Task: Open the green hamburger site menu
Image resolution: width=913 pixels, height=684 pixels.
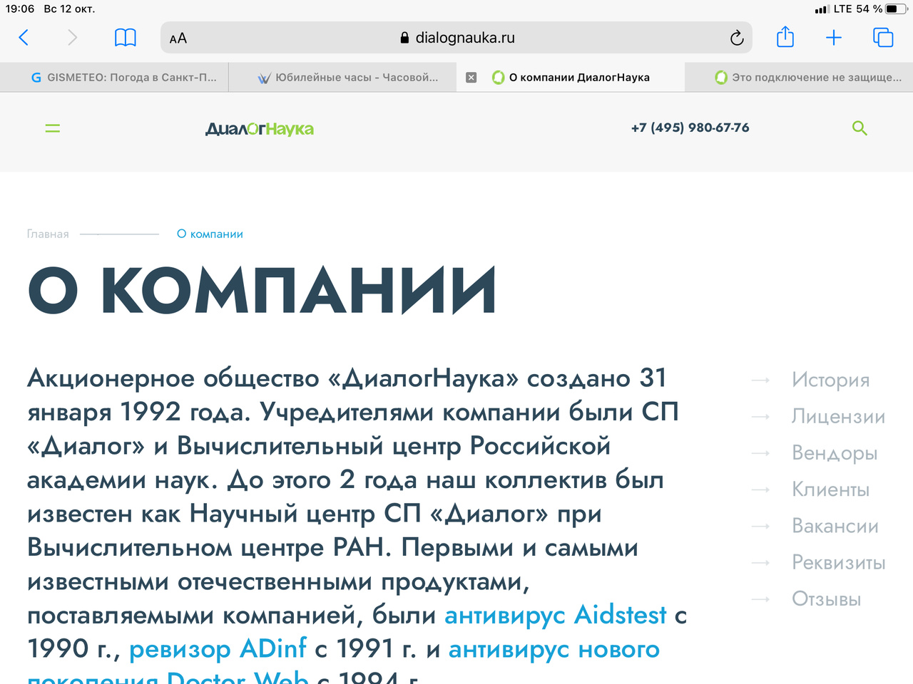Action: [x=53, y=128]
